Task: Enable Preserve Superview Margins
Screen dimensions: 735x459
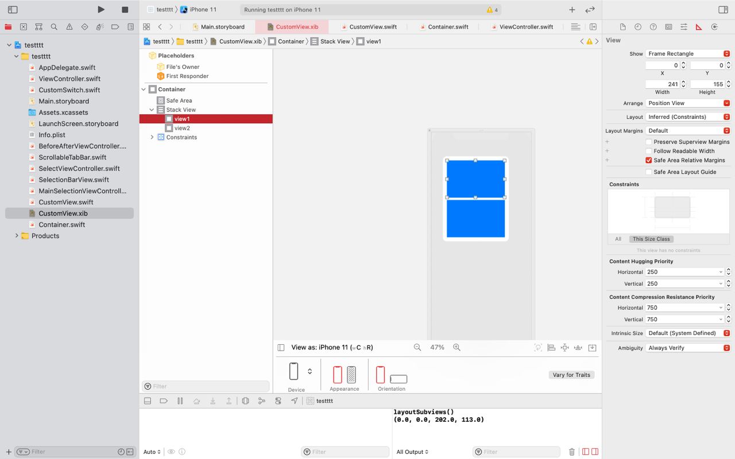Action: 648,142
